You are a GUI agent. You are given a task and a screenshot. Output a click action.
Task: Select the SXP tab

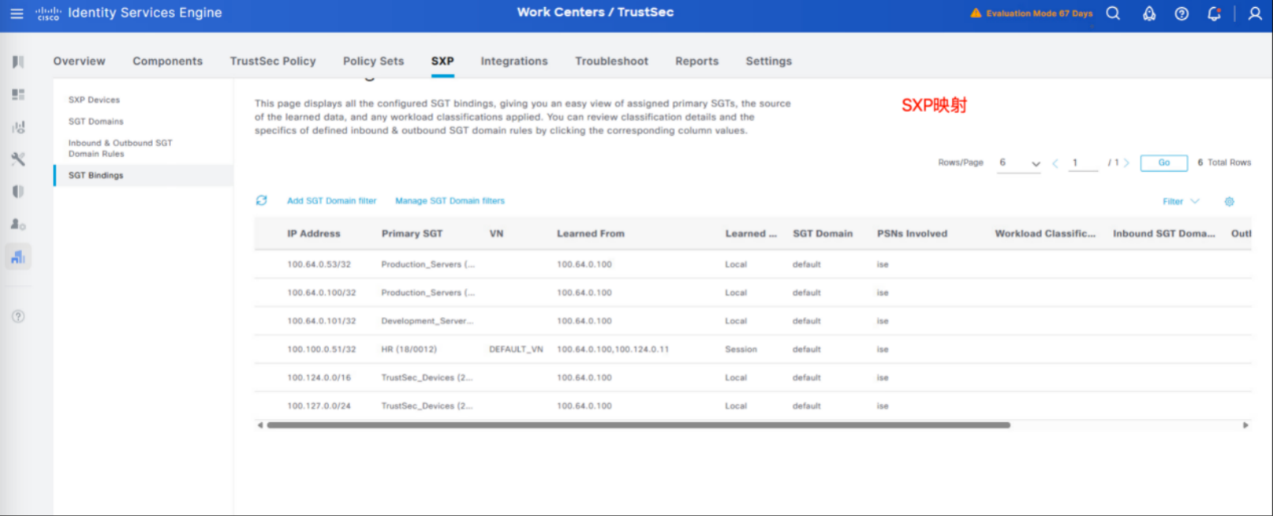(x=442, y=61)
